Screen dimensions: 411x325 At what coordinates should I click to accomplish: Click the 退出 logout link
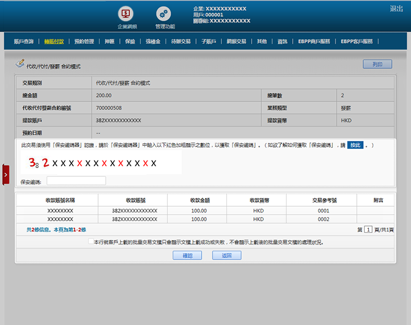pyautogui.click(x=396, y=8)
